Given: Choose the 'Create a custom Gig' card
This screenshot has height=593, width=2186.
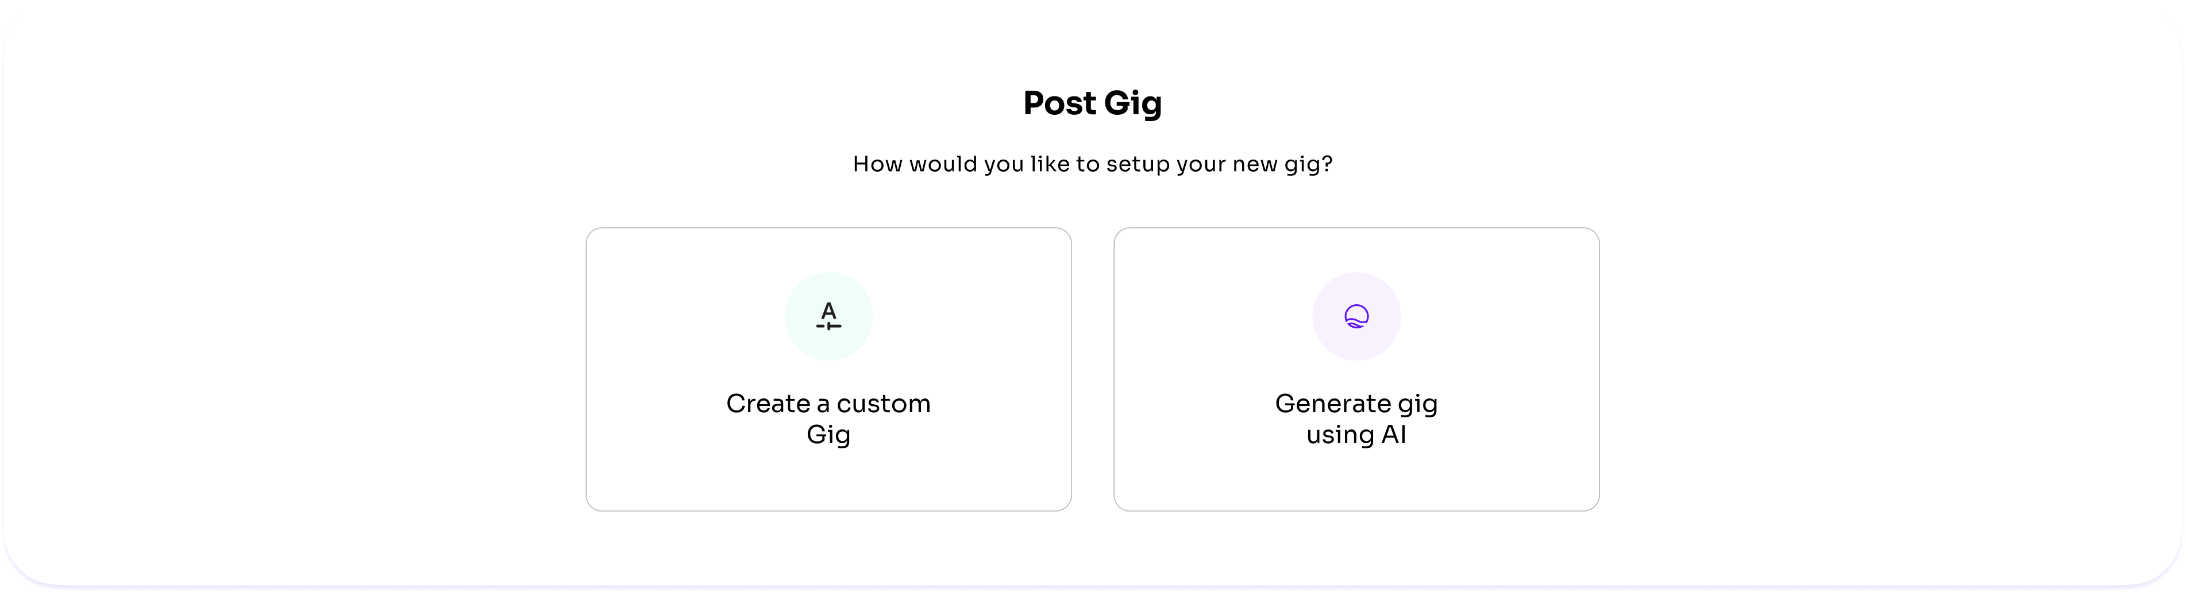Looking at the screenshot, I should pyautogui.click(x=828, y=369).
